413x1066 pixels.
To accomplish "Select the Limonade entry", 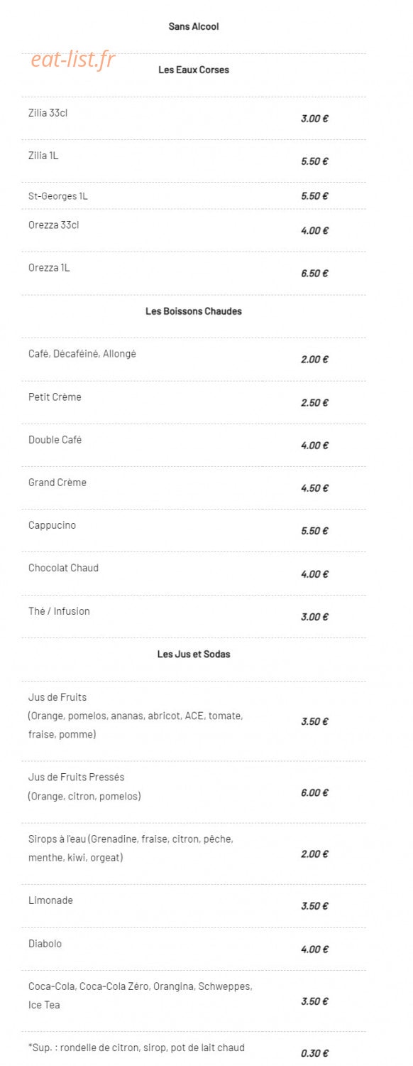I will click(x=50, y=900).
